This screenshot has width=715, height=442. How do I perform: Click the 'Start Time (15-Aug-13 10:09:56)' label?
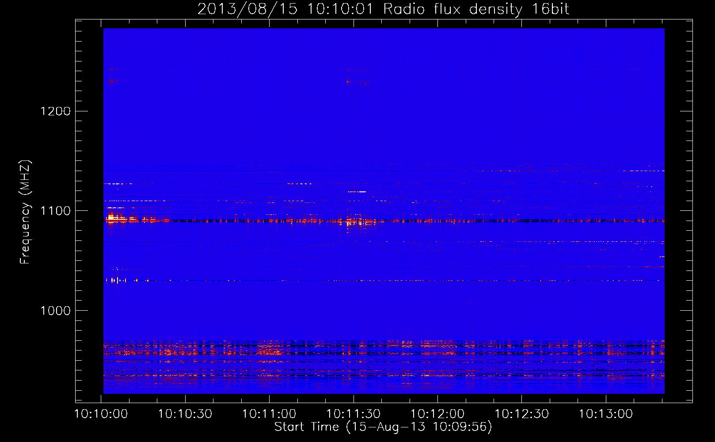point(383,427)
